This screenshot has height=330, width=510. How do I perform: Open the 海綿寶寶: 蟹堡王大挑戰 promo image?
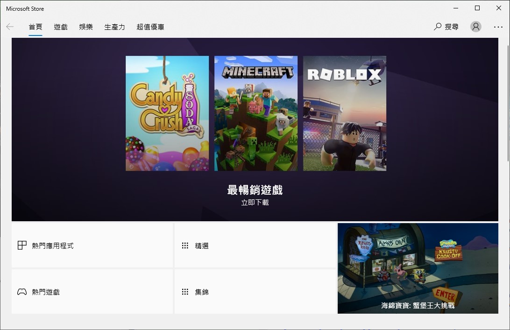418,268
